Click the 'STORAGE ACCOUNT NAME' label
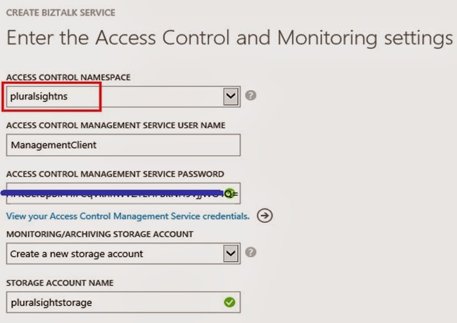Image resolution: width=457 pixels, height=323 pixels. point(59,283)
